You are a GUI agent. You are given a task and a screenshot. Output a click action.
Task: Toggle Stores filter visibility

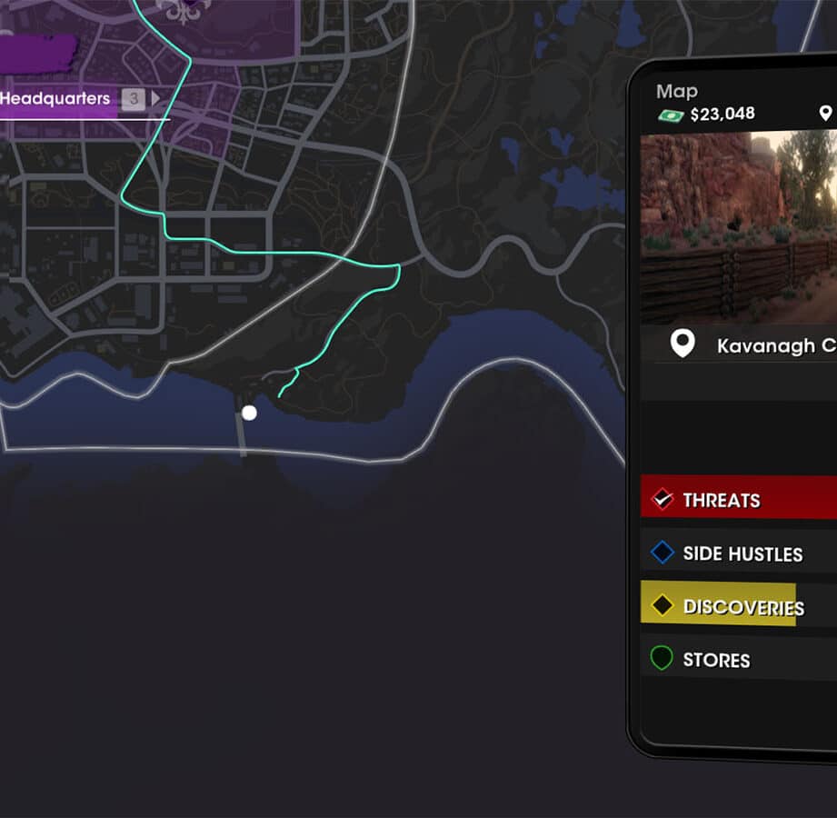(x=739, y=659)
